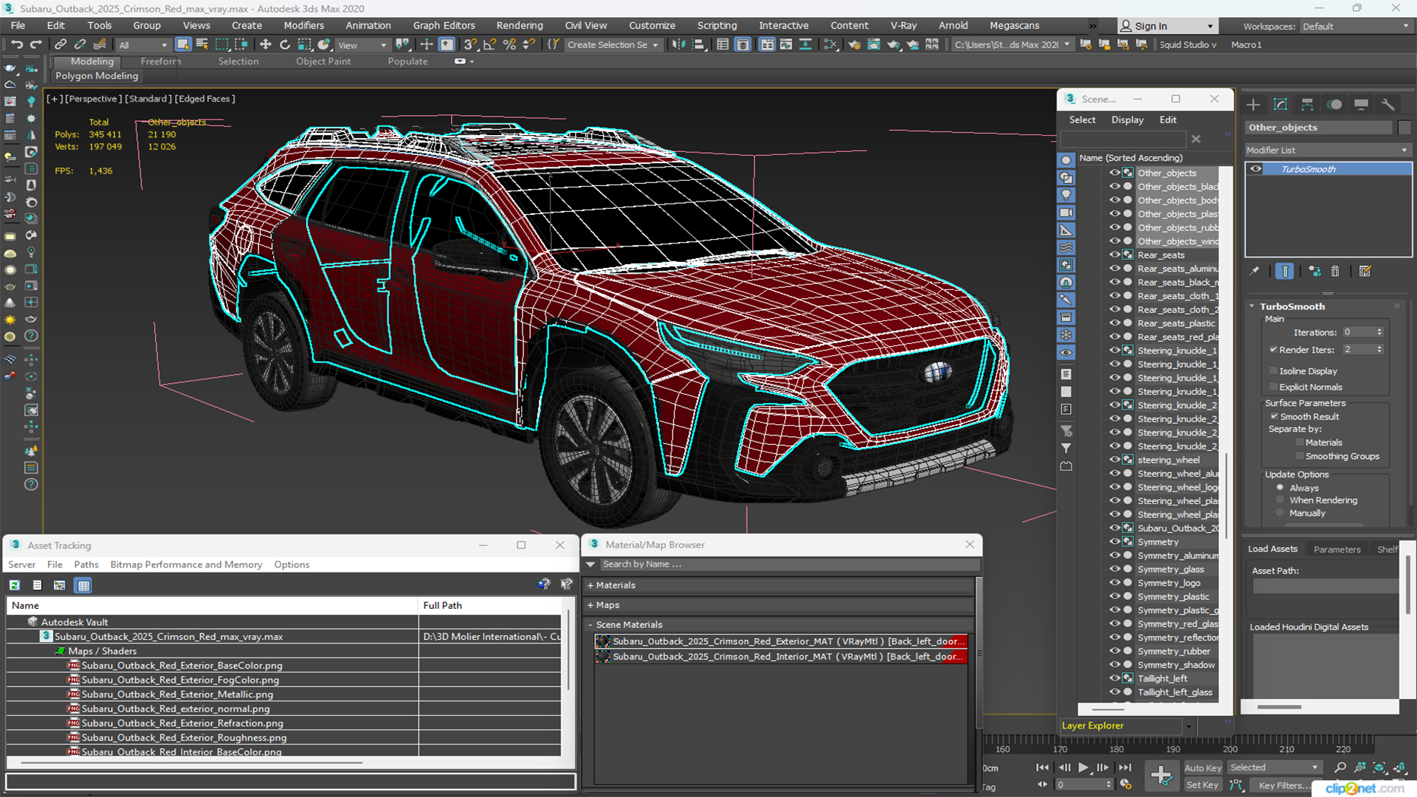Viewport: 1417px width, 797px height.
Task: Enable the Isoline Display checkbox
Action: pyautogui.click(x=1273, y=371)
